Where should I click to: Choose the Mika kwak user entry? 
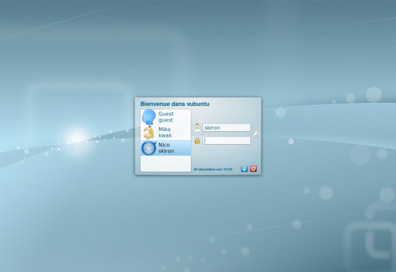click(166, 132)
